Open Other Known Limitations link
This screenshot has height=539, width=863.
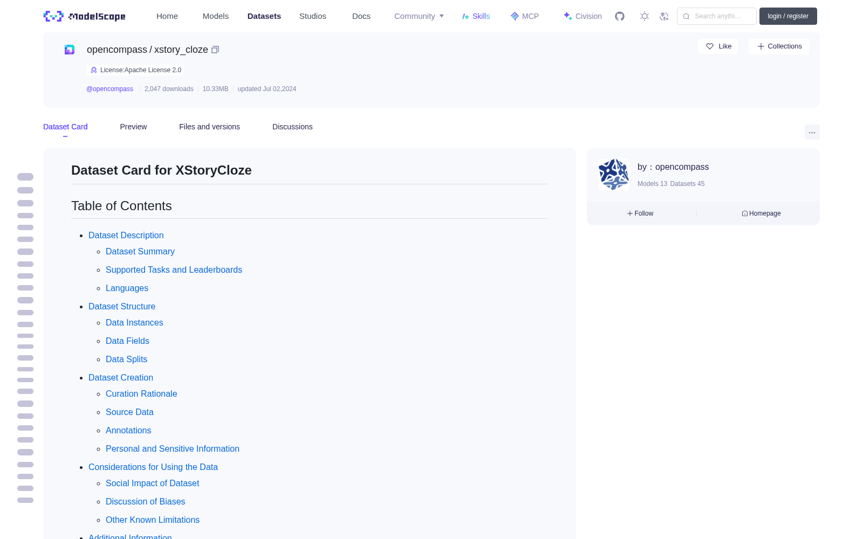pyautogui.click(x=153, y=520)
